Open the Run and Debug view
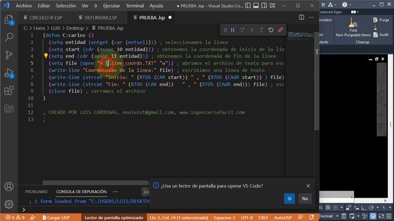 pyautogui.click(x=9, y=73)
